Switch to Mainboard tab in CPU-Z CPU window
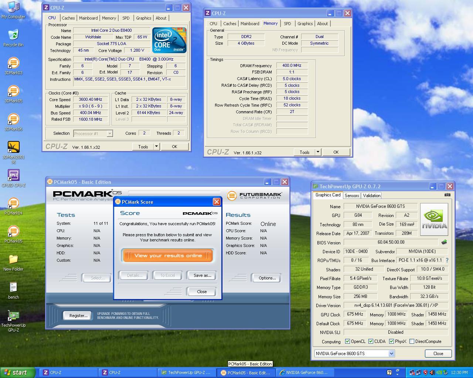The image size is (473, 378). click(88, 18)
